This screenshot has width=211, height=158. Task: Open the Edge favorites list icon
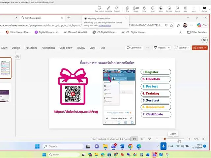(178, 25)
